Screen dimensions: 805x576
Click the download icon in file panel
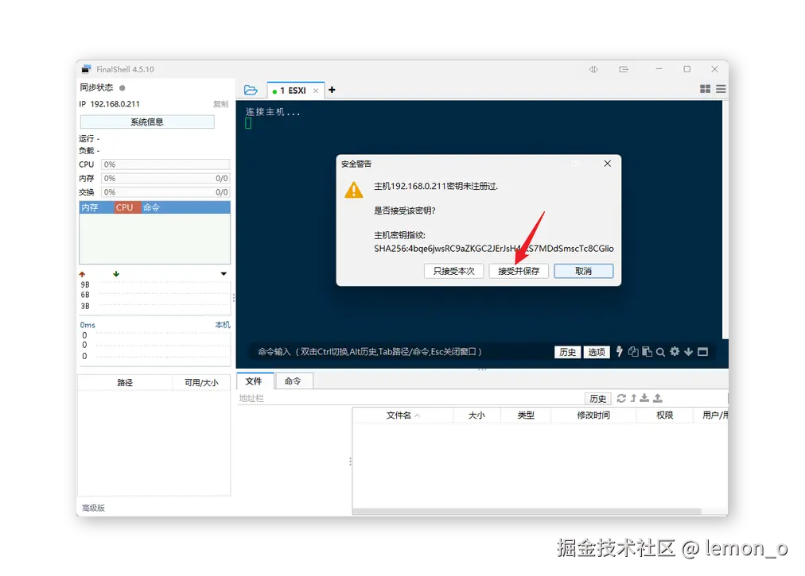[645, 398]
